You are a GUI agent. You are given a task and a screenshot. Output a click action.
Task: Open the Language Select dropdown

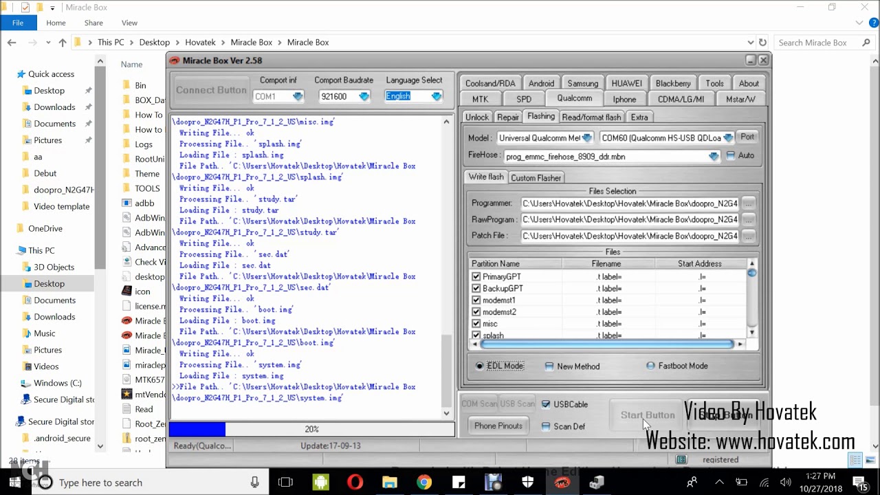[437, 96]
